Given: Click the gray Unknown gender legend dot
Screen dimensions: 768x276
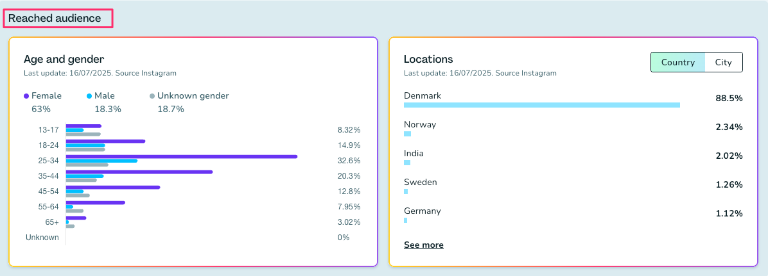Looking at the screenshot, I should coord(152,96).
